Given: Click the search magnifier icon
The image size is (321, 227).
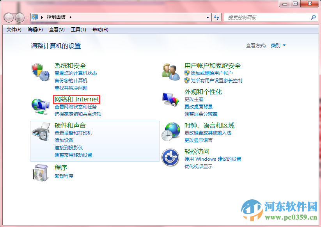Looking at the screenshot, I should [x=313, y=17].
